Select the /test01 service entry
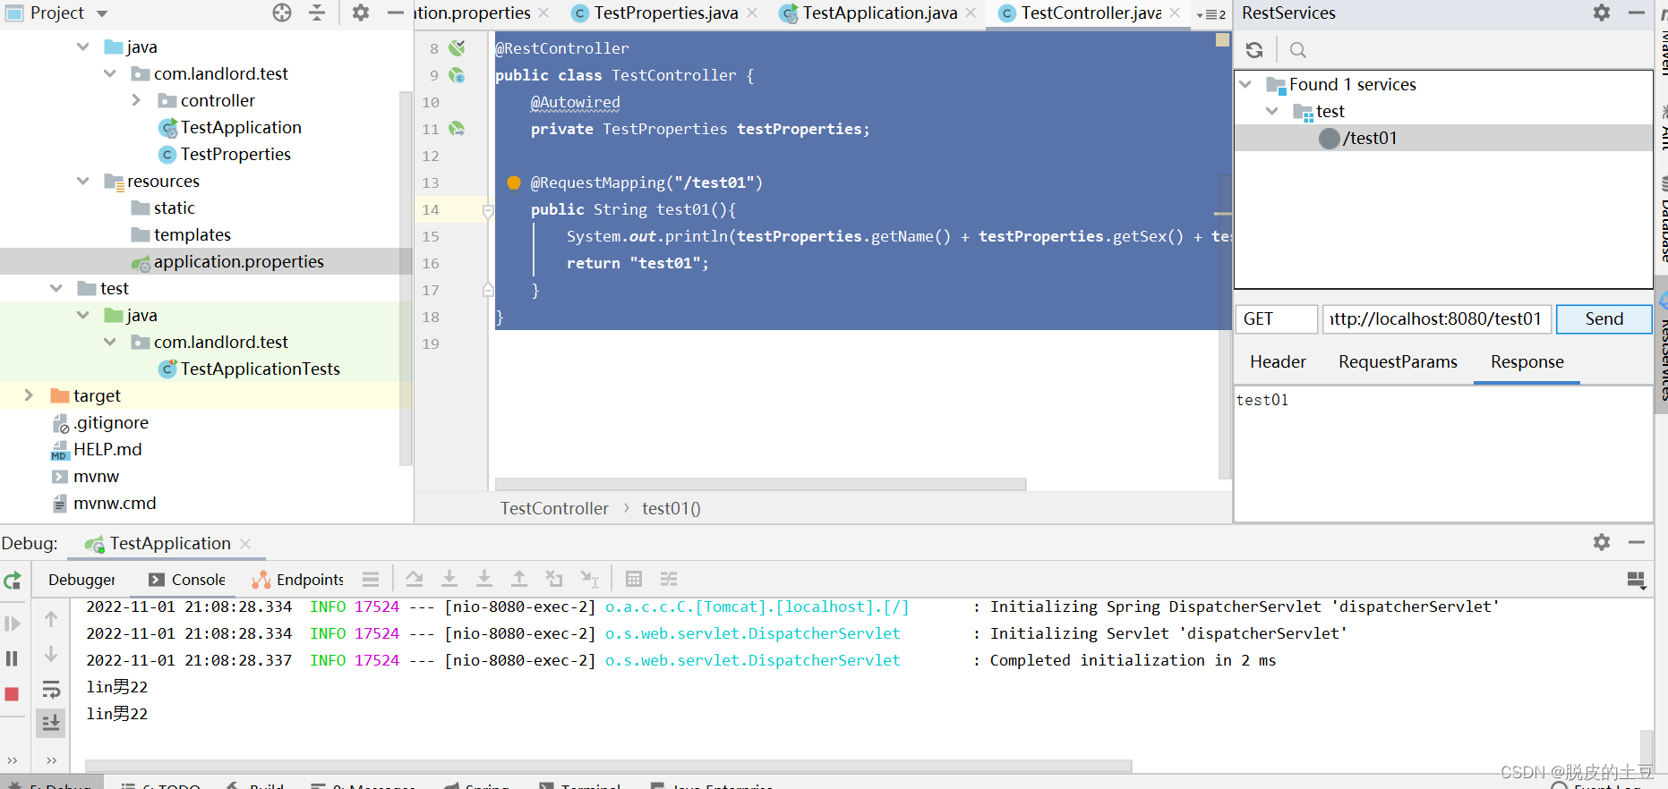1668x789 pixels. [1443, 138]
